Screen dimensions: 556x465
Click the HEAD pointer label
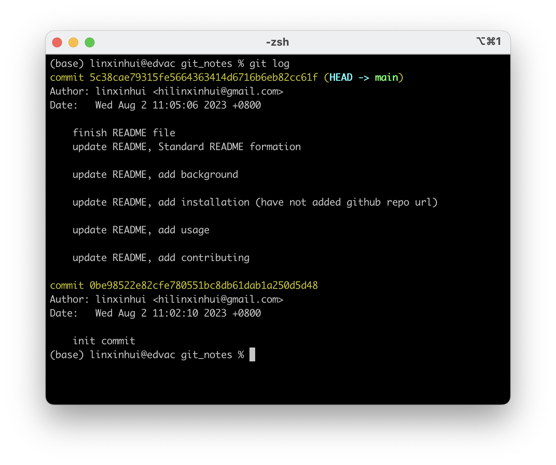pyautogui.click(x=341, y=77)
